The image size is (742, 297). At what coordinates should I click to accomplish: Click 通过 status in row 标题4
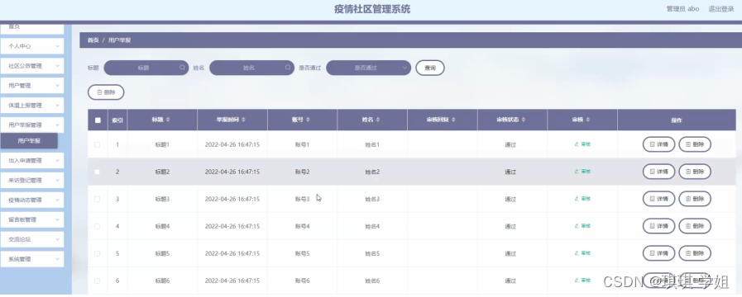pyautogui.click(x=510, y=226)
